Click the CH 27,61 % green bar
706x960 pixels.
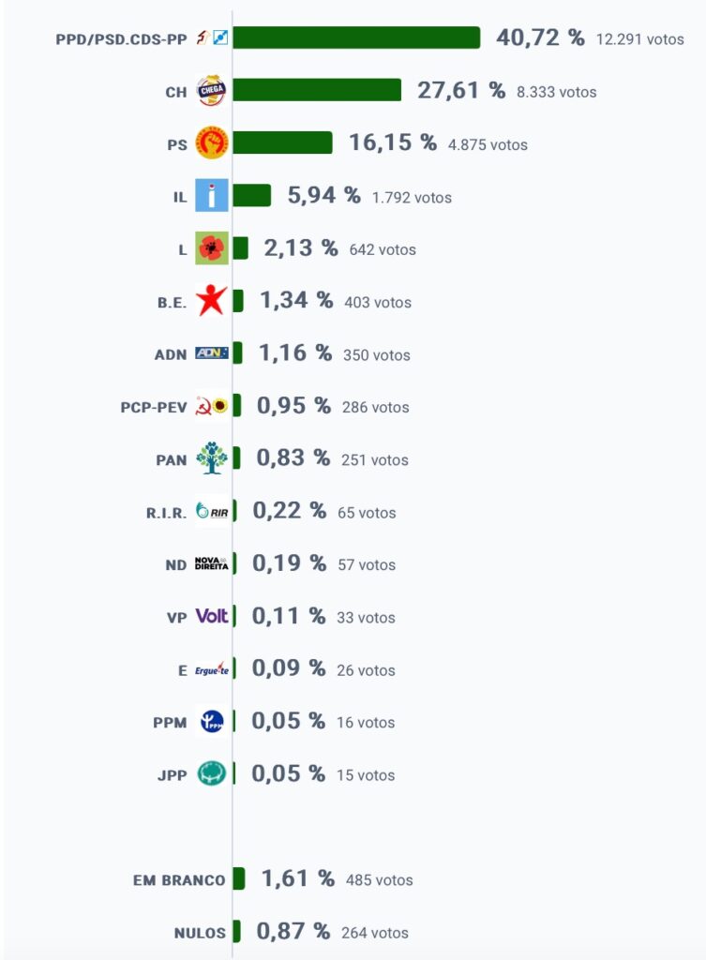click(317, 90)
